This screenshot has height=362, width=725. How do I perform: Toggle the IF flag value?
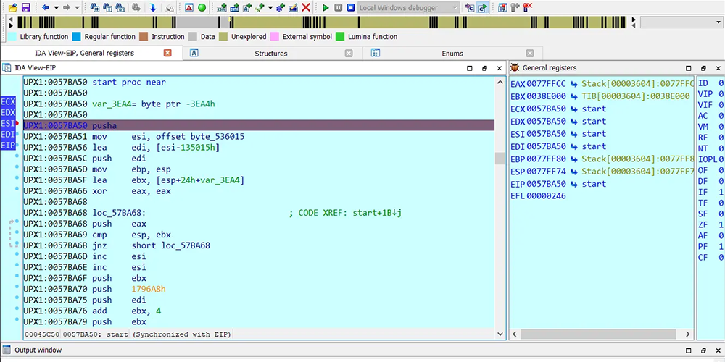coord(721,191)
